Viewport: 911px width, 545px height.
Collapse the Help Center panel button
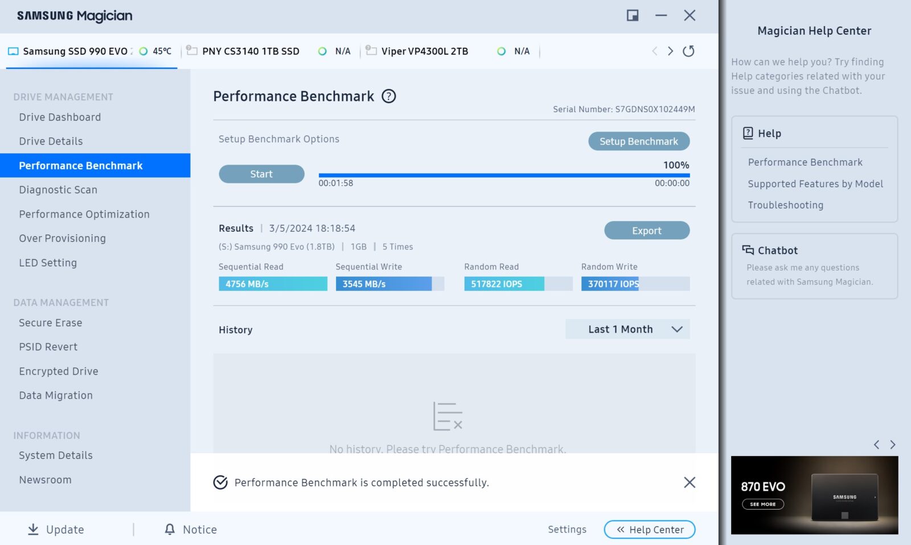[x=649, y=530]
